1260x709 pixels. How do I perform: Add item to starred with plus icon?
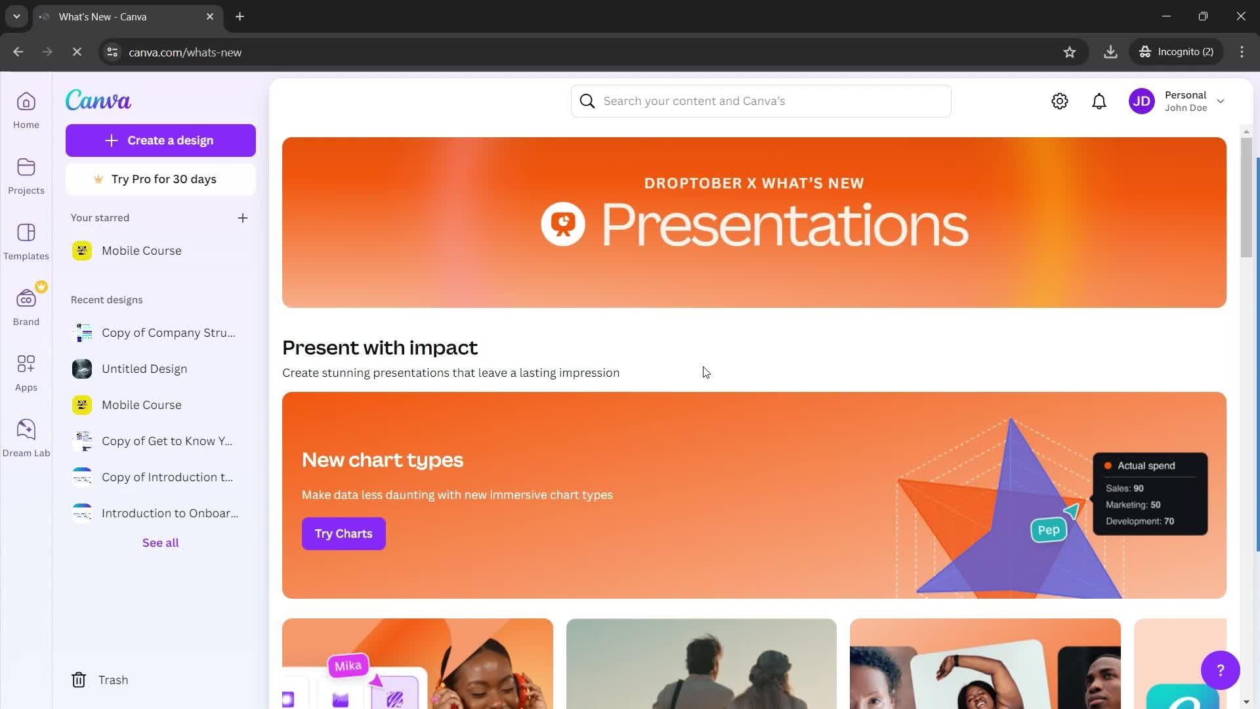[x=243, y=218]
